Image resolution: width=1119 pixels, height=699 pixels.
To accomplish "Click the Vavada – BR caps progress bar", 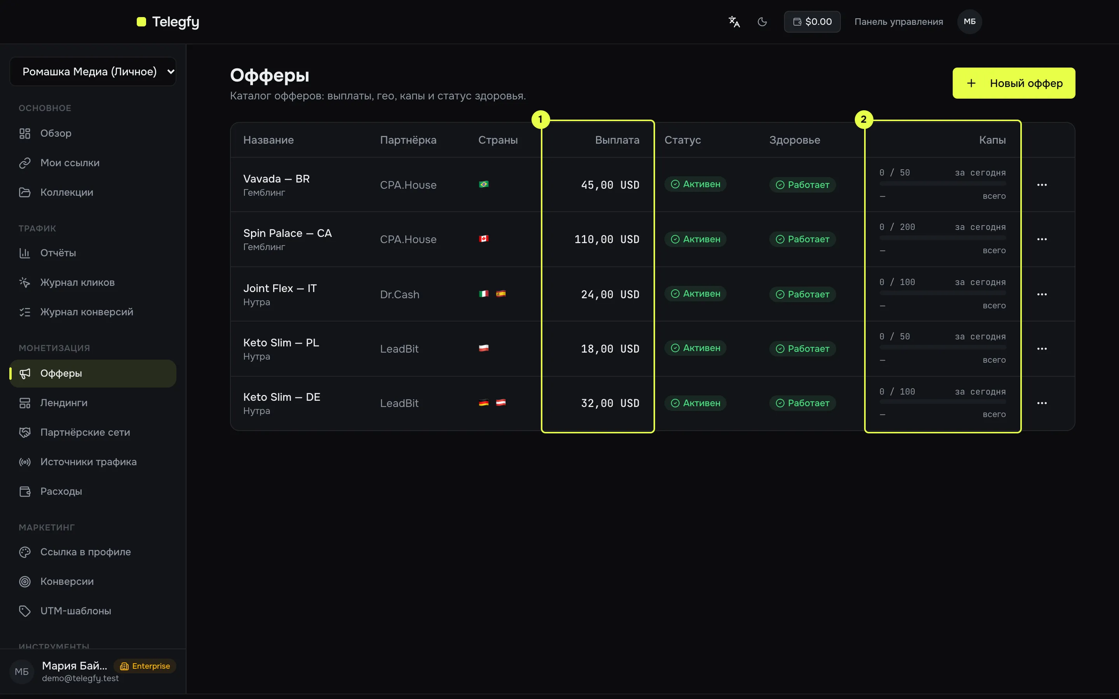I will (942, 184).
